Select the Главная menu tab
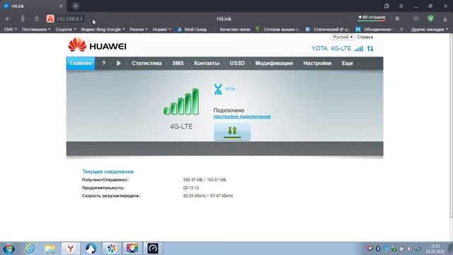453x255 pixels. point(81,63)
